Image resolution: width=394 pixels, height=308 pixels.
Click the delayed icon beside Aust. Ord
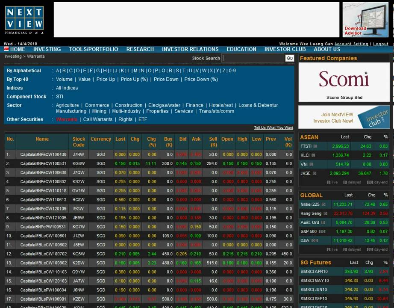(x=323, y=222)
